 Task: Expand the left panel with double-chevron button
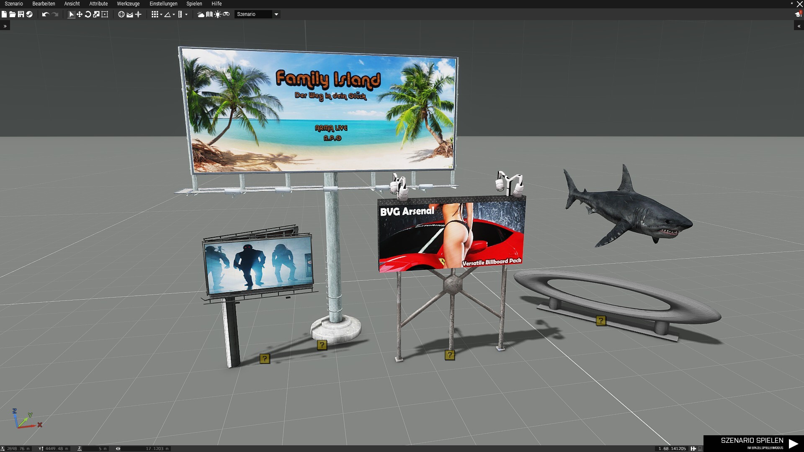pos(5,26)
